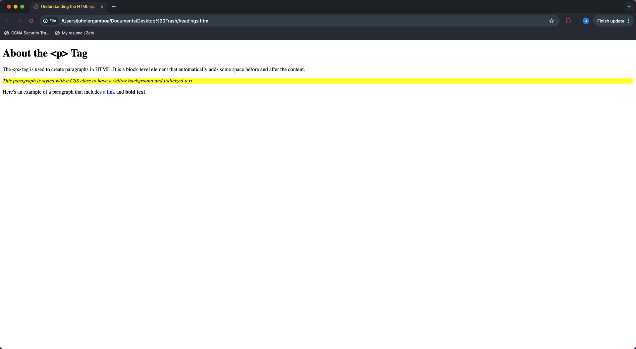Click the 'bold text' words
Image resolution: width=636 pixels, height=349 pixels.
135,92
